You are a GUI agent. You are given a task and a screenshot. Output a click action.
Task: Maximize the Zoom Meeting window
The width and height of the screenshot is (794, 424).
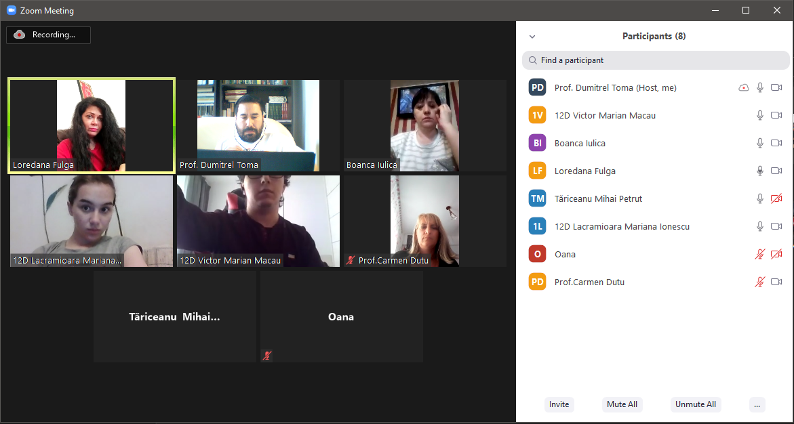point(745,10)
